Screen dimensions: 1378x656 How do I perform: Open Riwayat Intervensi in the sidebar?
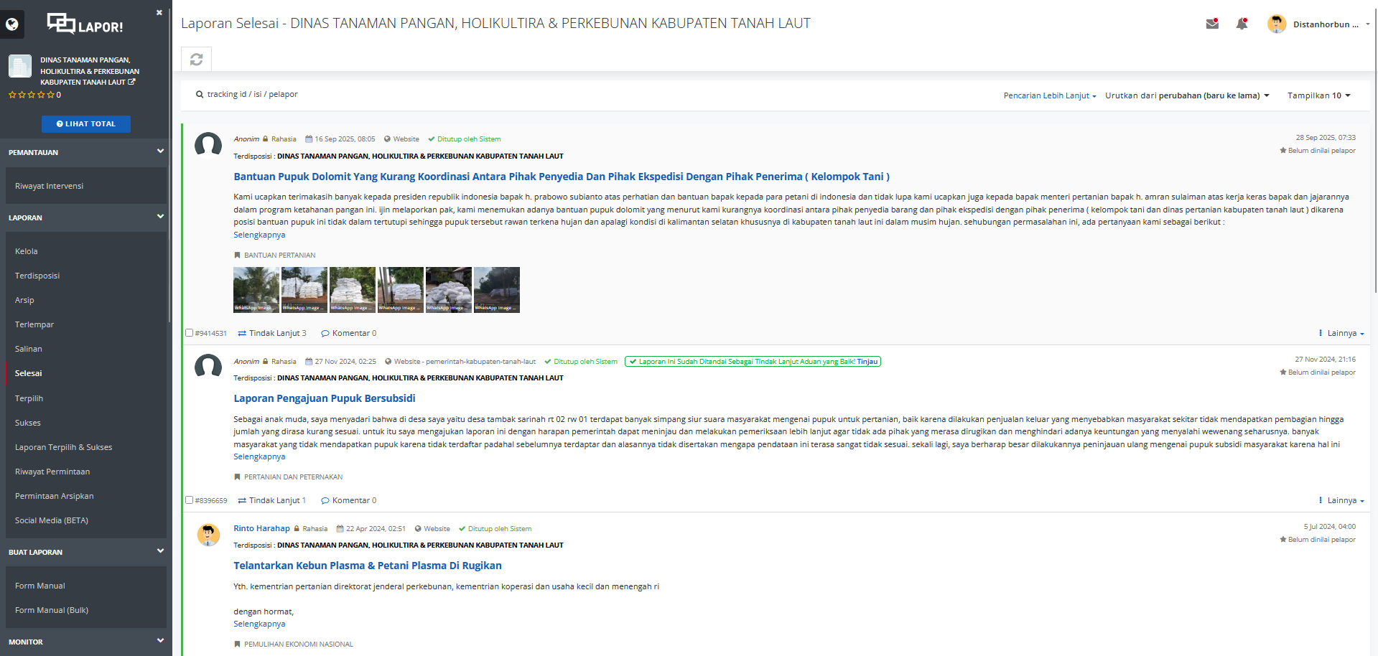point(49,186)
